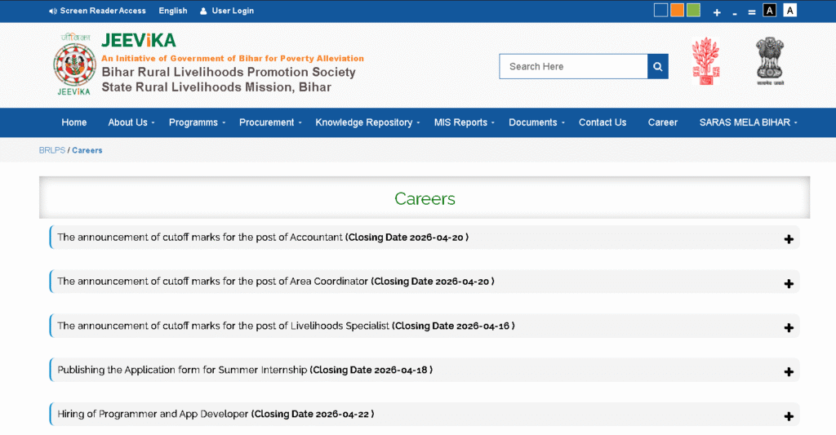Click the search magnifier button
836x435 pixels.
point(658,67)
